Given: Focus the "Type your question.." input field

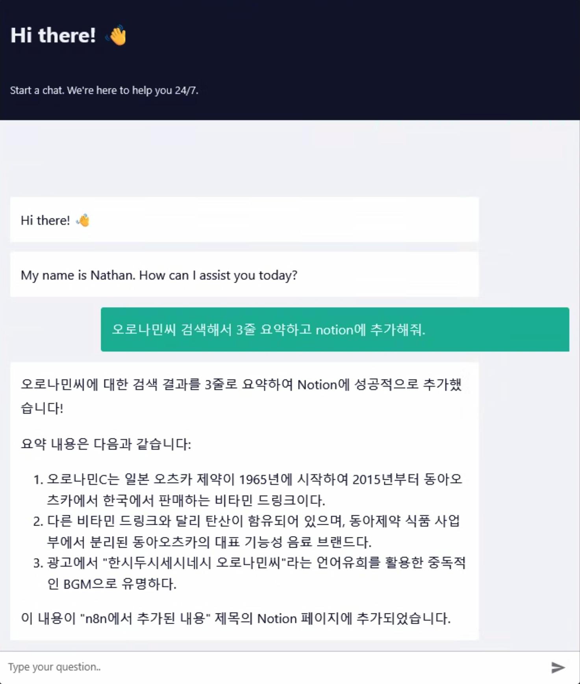Looking at the screenshot, I should coord(276,667).
